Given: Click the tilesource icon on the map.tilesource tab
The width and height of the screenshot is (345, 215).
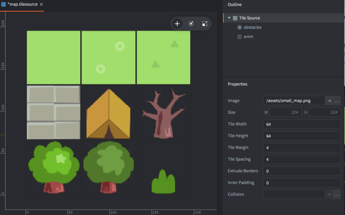Looking at the screenshot, I should (4, 5).
